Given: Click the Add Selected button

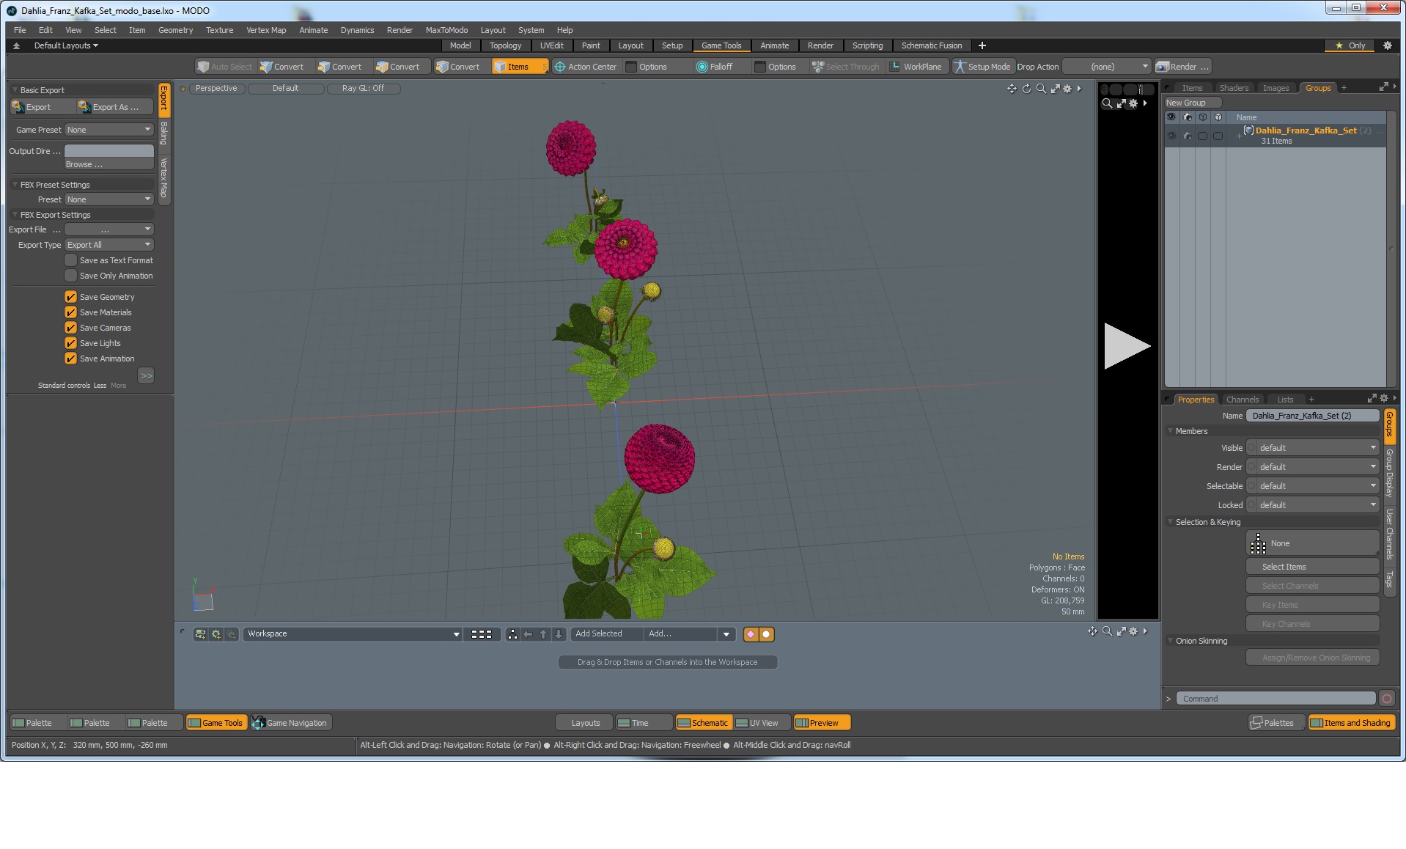Looking at the screenshot, I should [606, 634].
